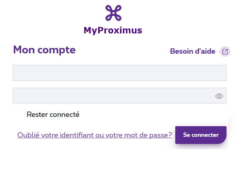Place the cursor in the first login field
The height and width of the screenshot is (188, 239).
point(120,73)
